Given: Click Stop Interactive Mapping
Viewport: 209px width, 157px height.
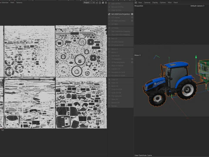Looking at the screenshot, I should click(x=121, y=35).
